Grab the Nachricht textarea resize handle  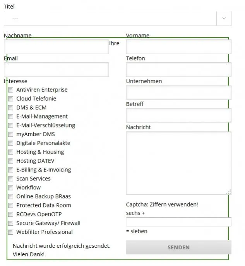click(x=229, y=192)
